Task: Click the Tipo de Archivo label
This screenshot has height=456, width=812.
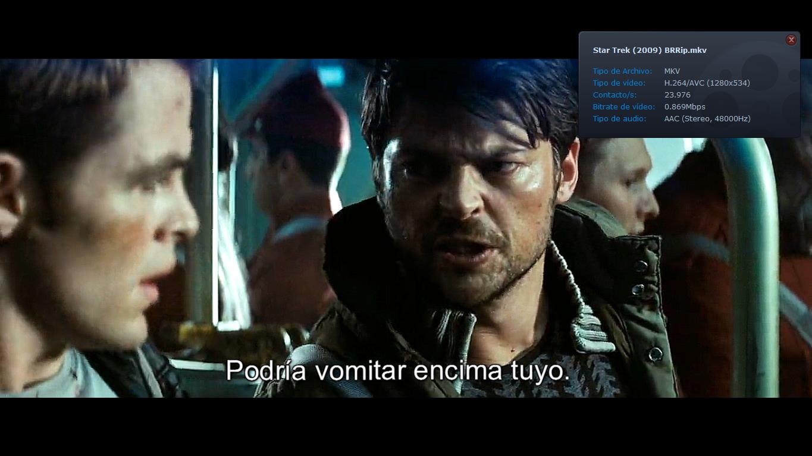Action: pyautogui.click(x=622, y=71)
